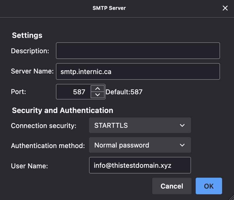Click the Server Name label
The image size is (234, 200).
[32, 71]
